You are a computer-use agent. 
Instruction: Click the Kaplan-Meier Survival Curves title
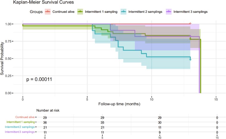coord(43,2)
